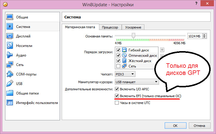Toggle Включить I/O APIC checkbox

pos(117,89)
